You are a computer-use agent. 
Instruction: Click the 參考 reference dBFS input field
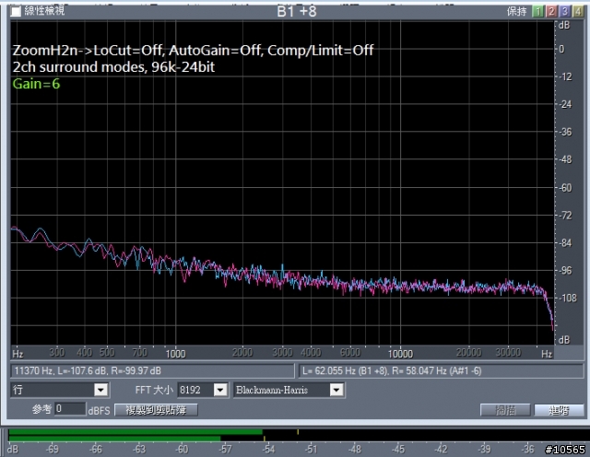[70, 409]
